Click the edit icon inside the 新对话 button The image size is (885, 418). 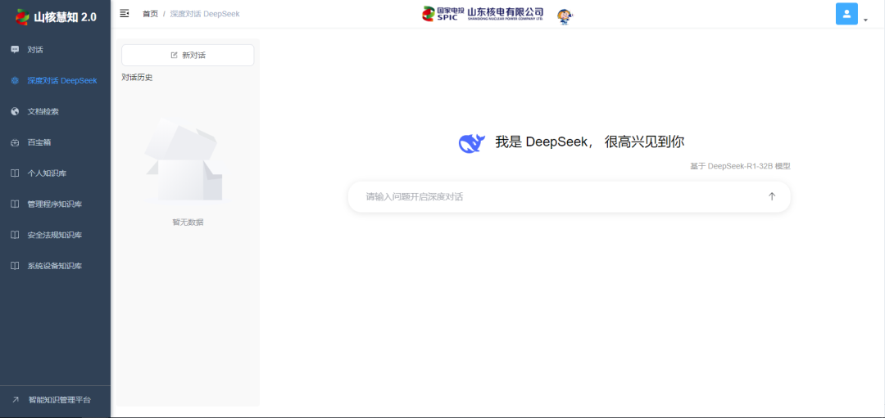point(174,55)
